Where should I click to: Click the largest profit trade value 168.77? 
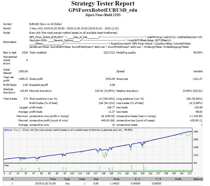click(x=111, y=108)
